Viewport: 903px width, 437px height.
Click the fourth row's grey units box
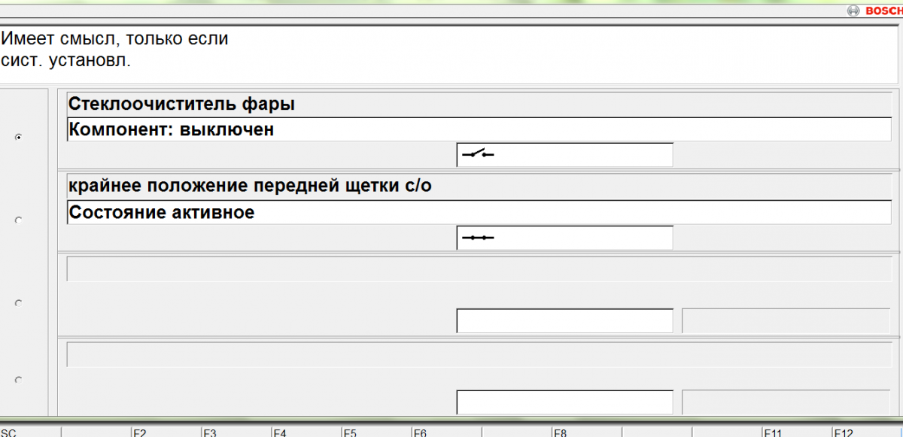786,402
